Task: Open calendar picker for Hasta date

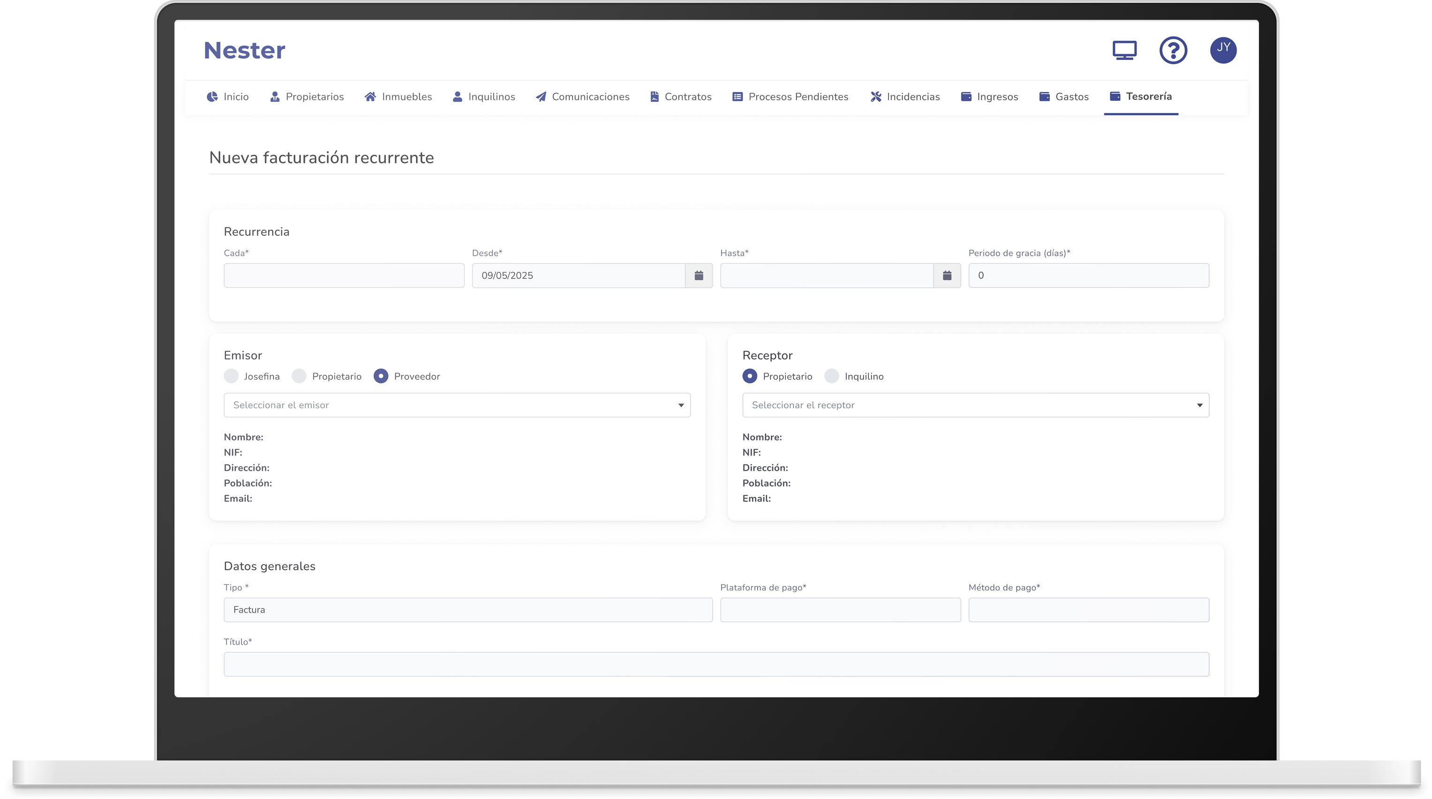Action: [x=947, y=276]
